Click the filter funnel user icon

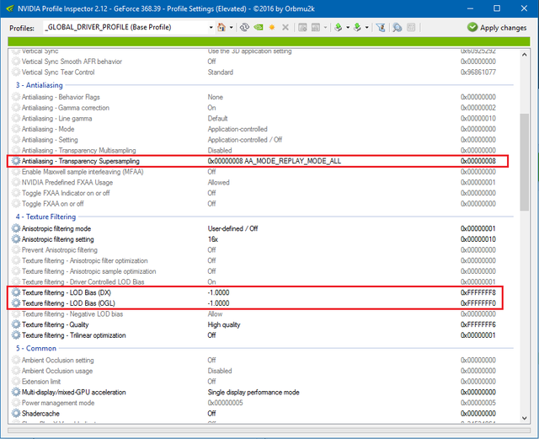(x=381, y=27)
